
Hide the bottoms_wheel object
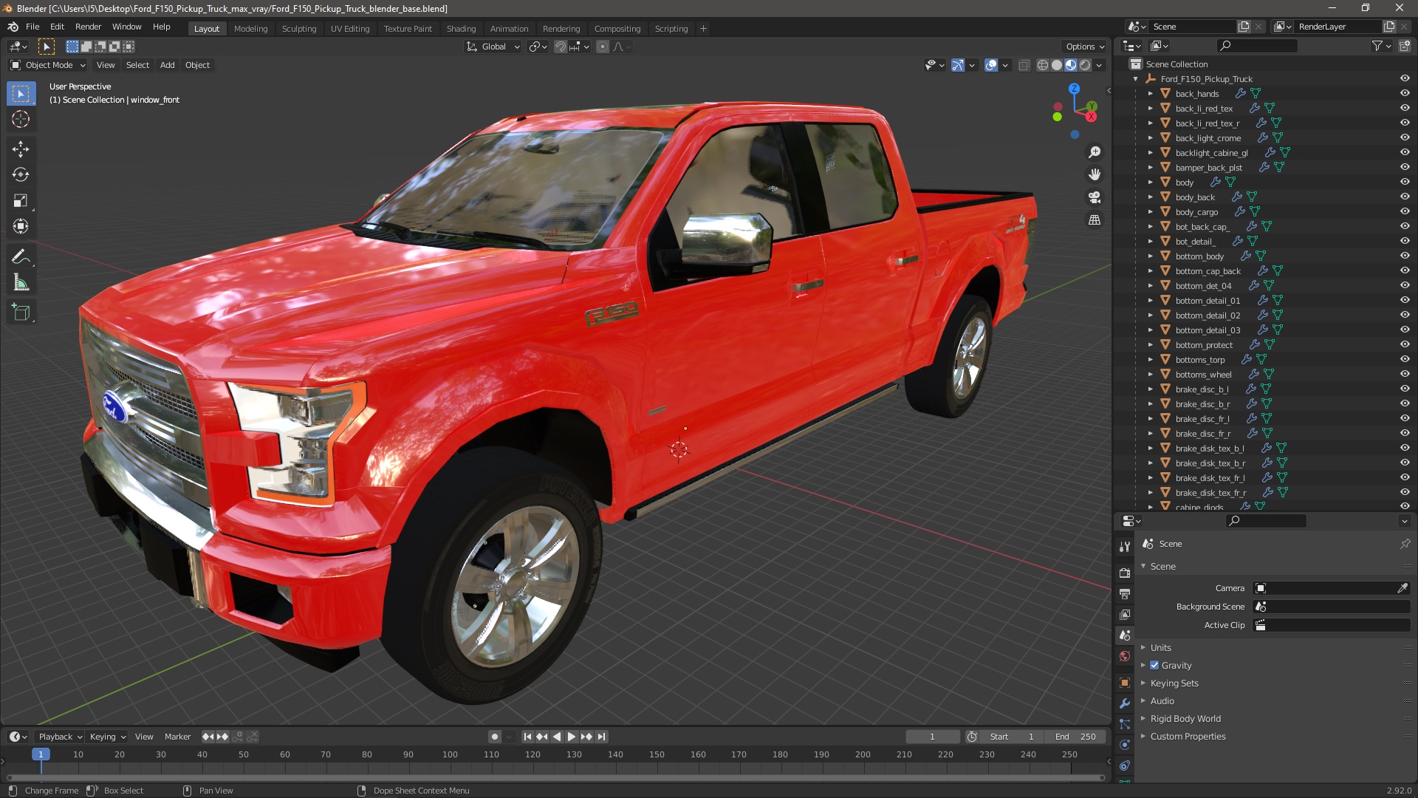[x=1405, y=374]
